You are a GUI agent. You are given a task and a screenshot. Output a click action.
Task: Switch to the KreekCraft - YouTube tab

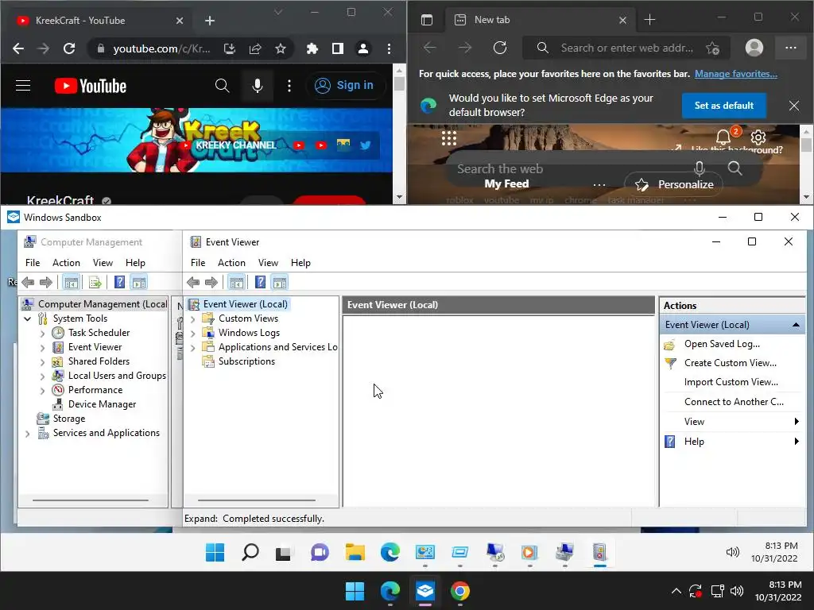pyautogui.click(x=99, y=21)
